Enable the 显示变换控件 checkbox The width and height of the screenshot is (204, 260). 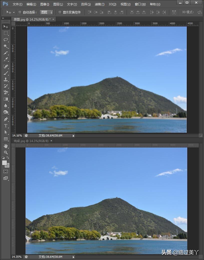60,12
